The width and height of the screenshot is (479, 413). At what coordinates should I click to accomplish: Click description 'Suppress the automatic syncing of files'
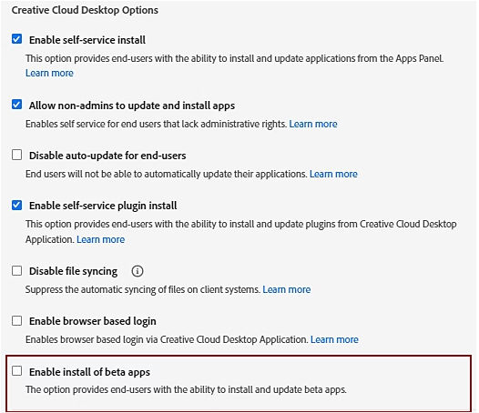pos(143,289)
